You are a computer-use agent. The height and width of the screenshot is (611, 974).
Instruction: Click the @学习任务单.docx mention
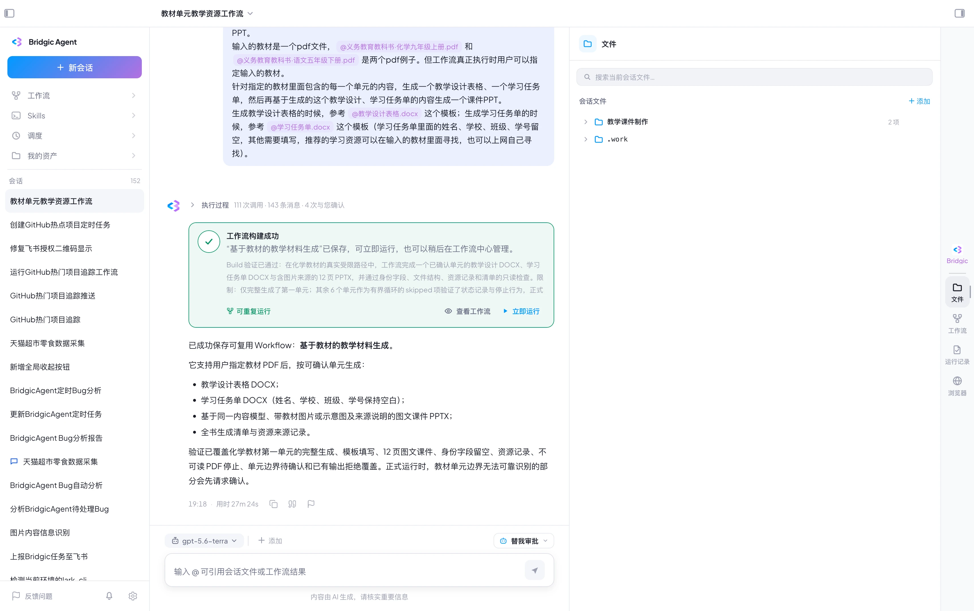[300, 127]
